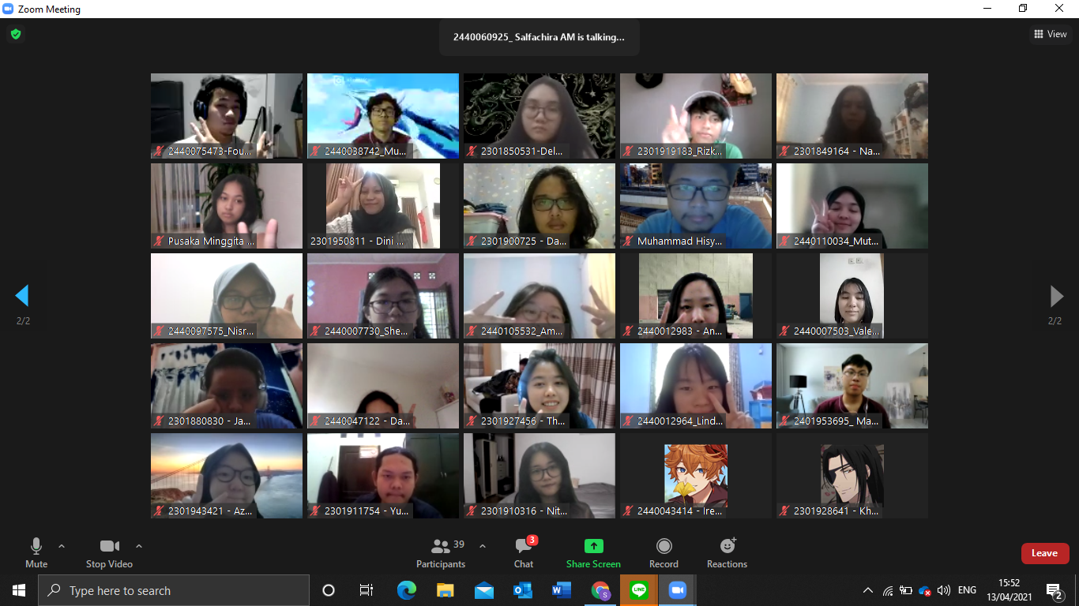Open File Explorer from taskbar
The image size is (1079, 606).
coord(445,590)
